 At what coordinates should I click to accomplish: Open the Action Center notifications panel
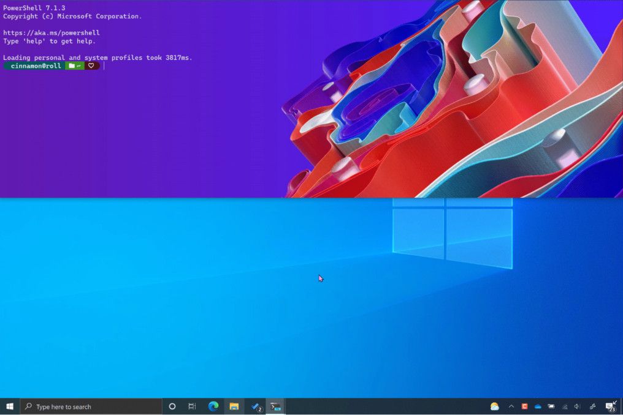point(609,406)
